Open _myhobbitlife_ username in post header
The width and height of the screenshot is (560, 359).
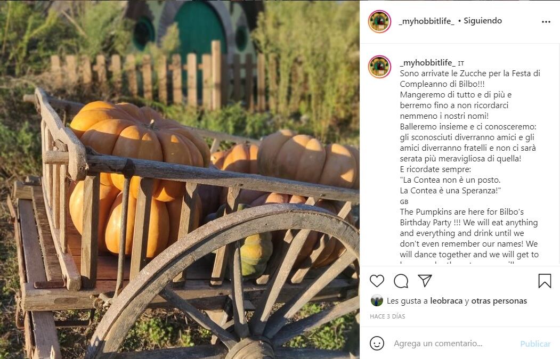tap(427, 21)
